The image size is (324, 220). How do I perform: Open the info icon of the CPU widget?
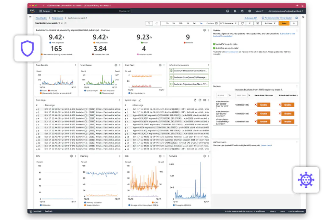point(72,156)
